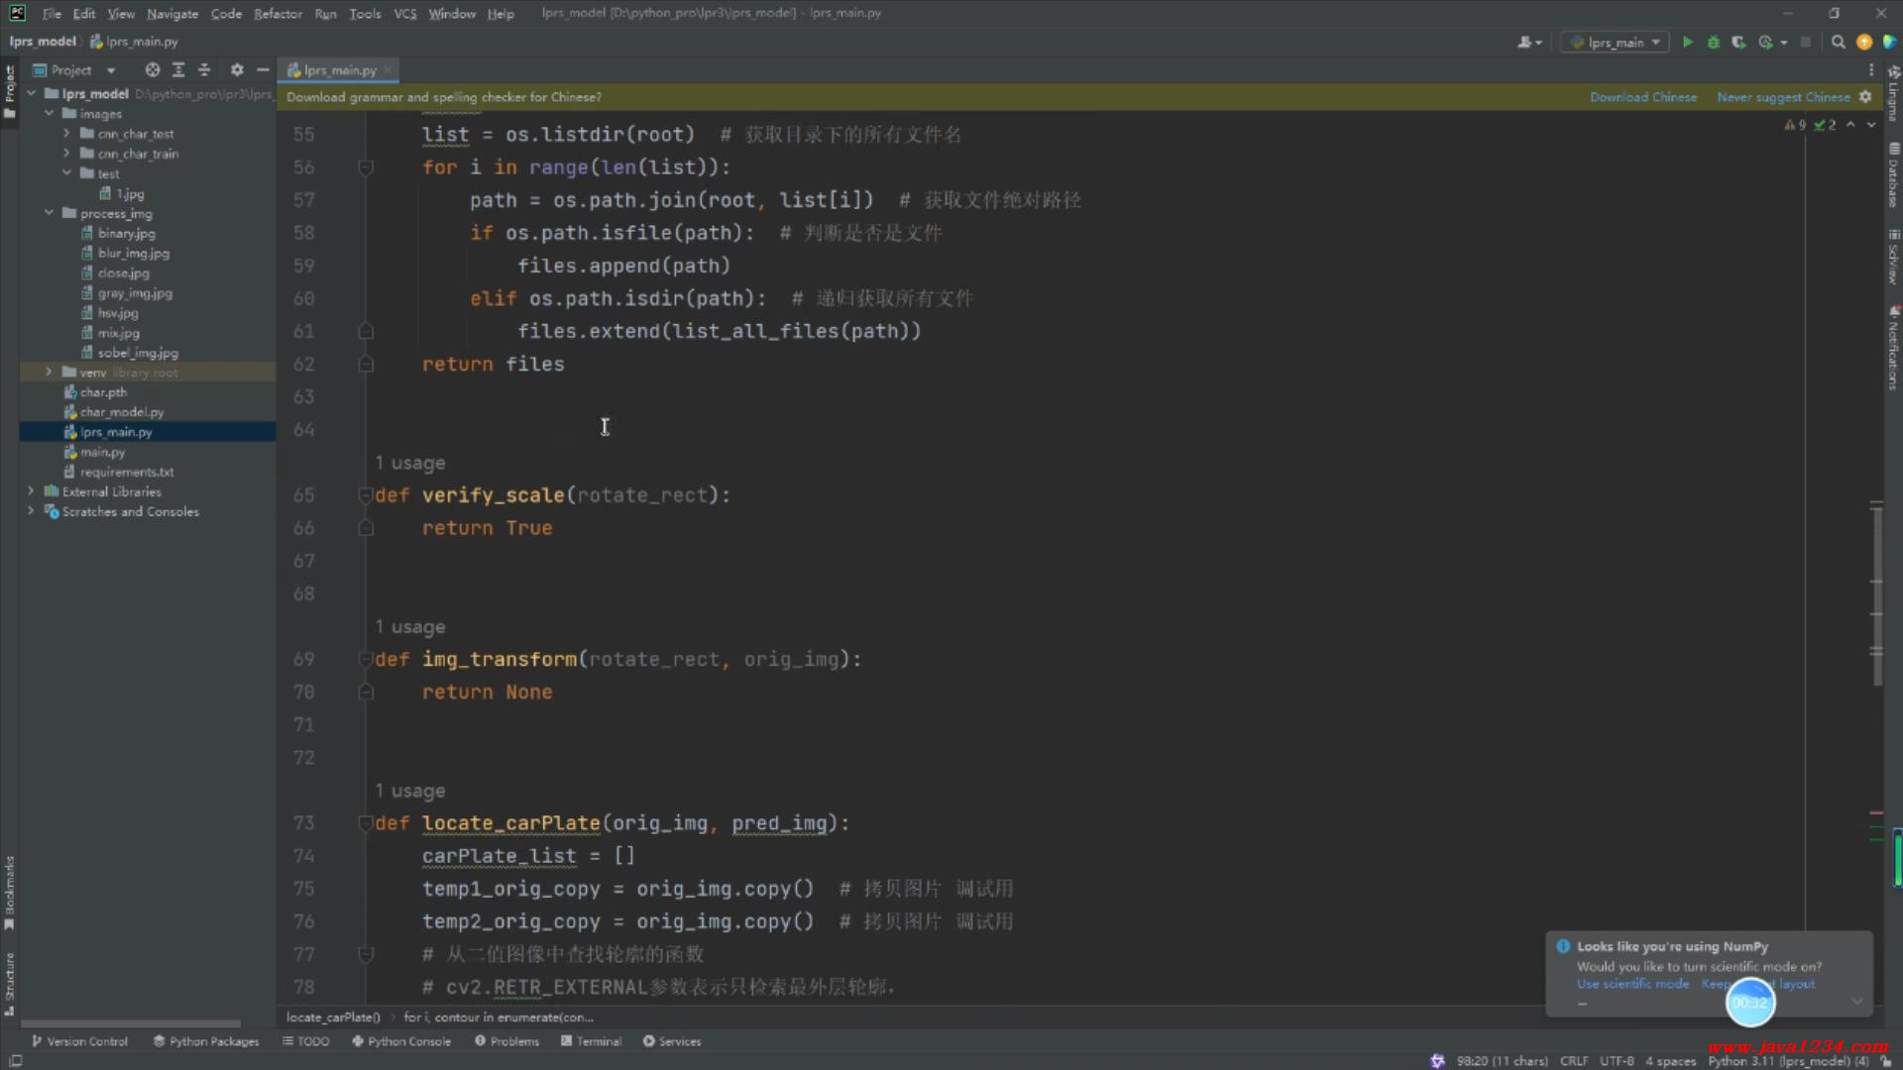This screenshot has height=1070, width=1903.
Task: Open the Terminal tool window
Action: (x=591, y=1041)
